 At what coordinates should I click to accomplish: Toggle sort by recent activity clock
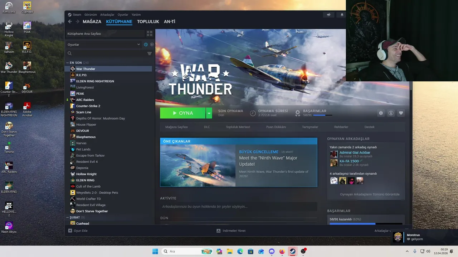pyautogui.click(x=146, y=45)
